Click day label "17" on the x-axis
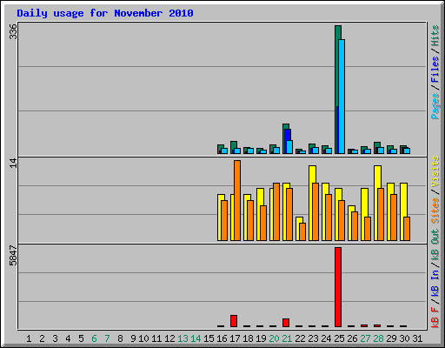 click(x=235, y=338)
